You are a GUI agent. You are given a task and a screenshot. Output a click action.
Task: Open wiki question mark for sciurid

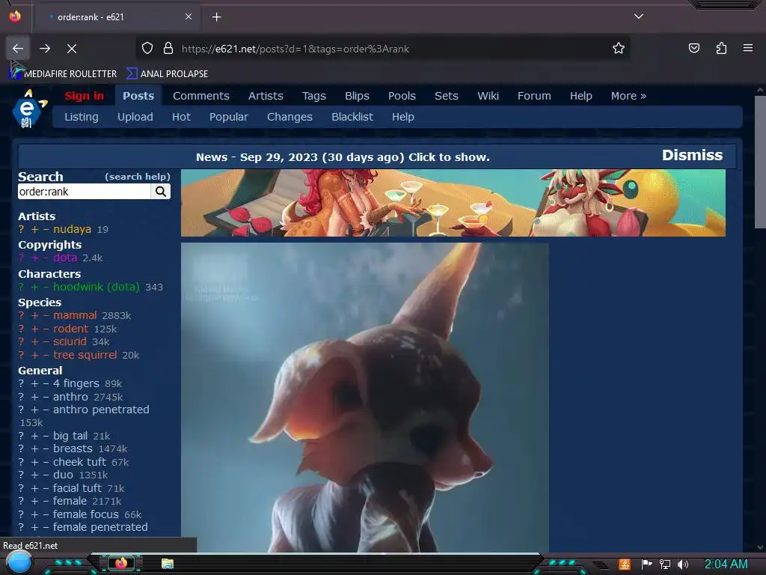click(x=21, y=341)
